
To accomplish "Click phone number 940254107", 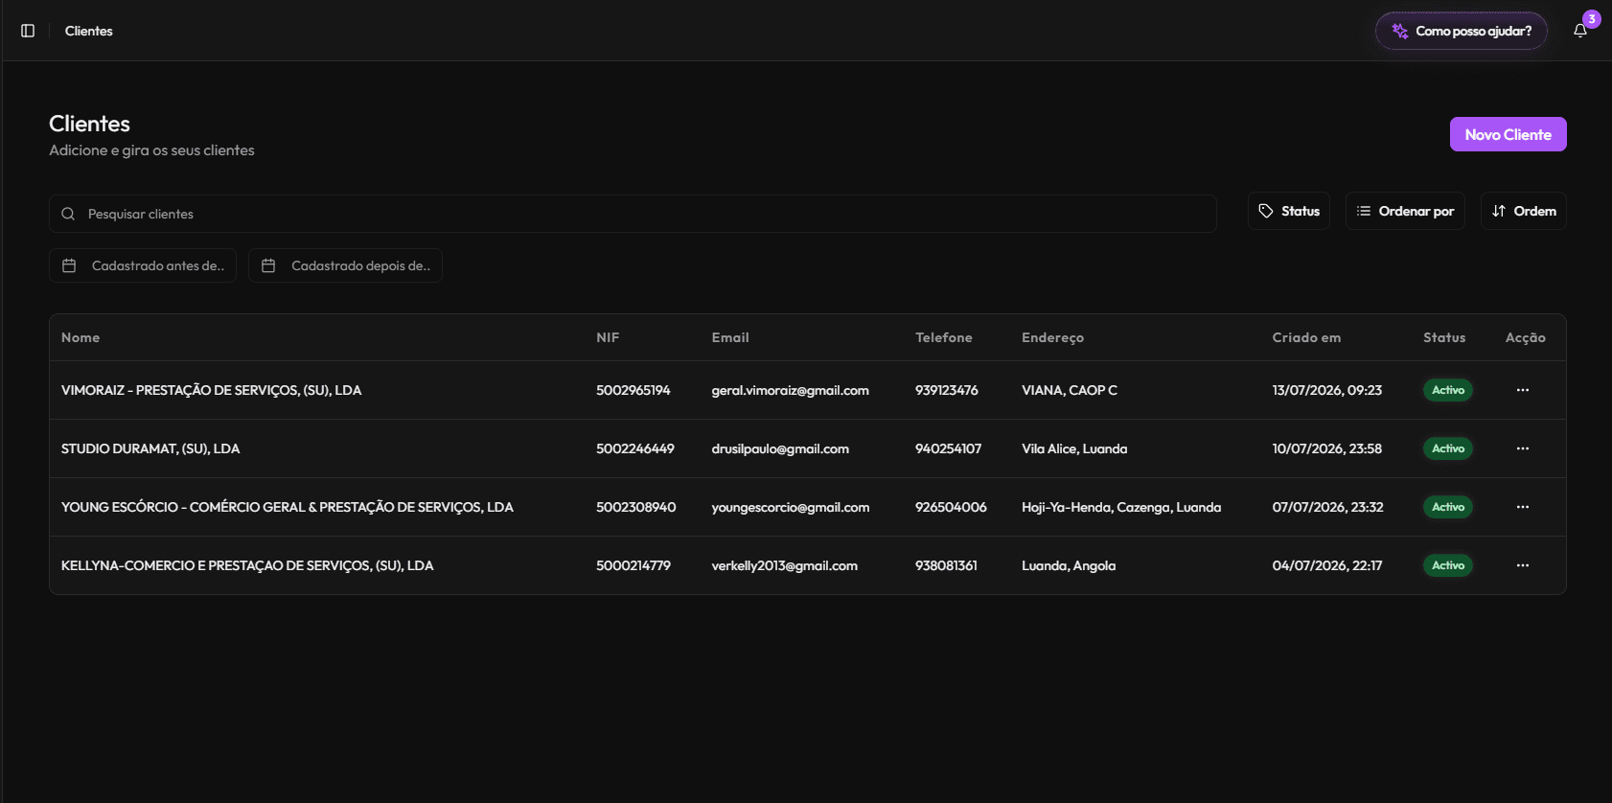I will (949, 448).
